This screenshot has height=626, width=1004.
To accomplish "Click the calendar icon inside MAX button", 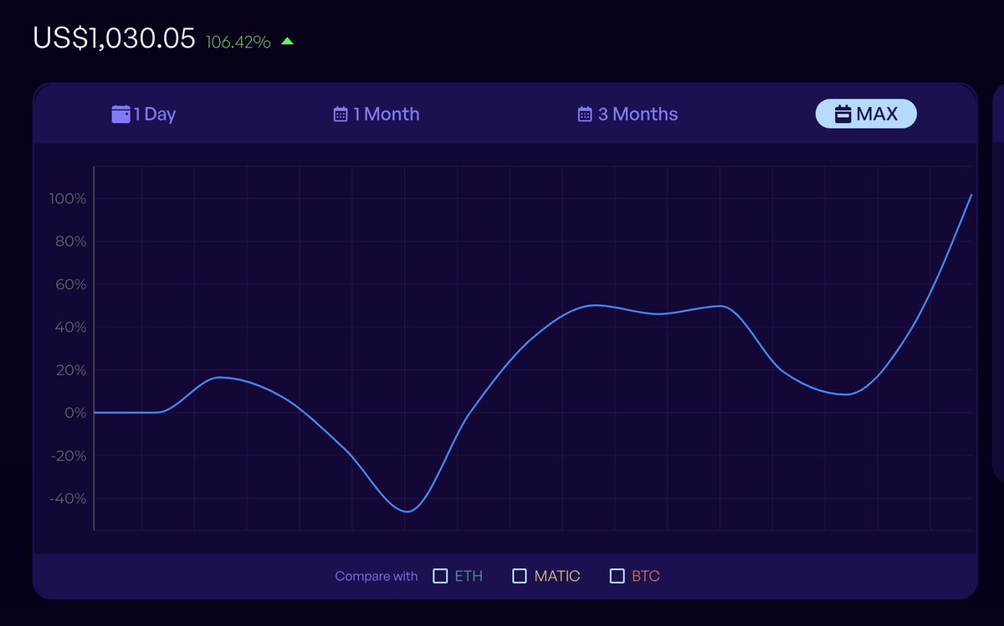I will (843, 115).
